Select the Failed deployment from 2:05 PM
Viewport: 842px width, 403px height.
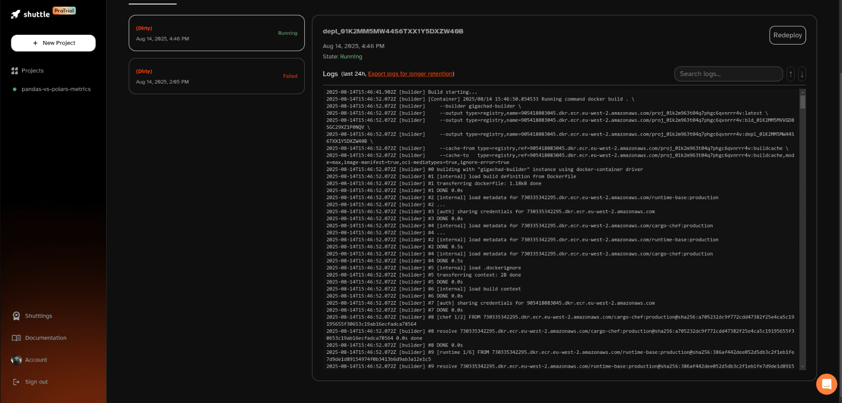click(x=216, y=76)
